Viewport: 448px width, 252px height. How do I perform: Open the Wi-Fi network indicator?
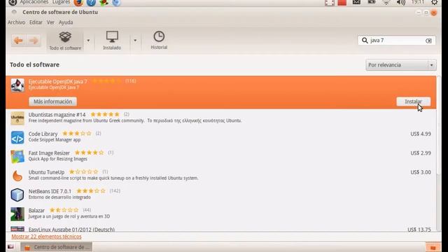(386, 3)
